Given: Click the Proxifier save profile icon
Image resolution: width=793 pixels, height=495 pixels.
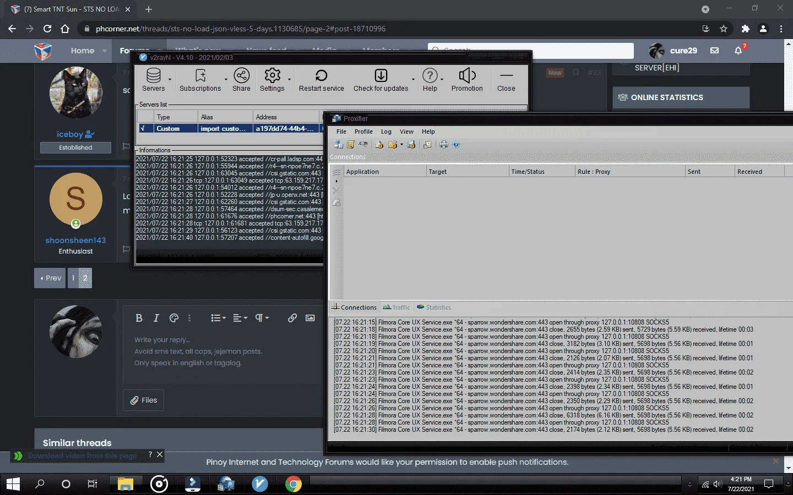Looking at the screenshot, I should pyautogui.click(x=411, y=145).
